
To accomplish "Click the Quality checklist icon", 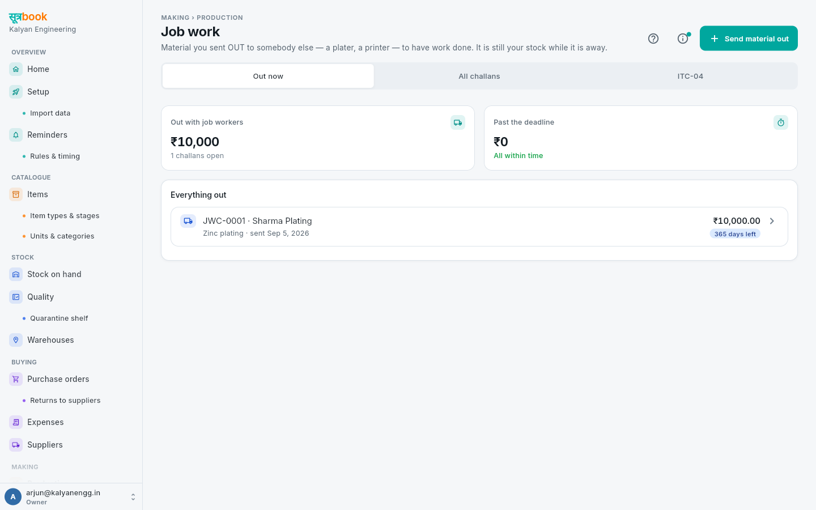I will pos(16,297).
